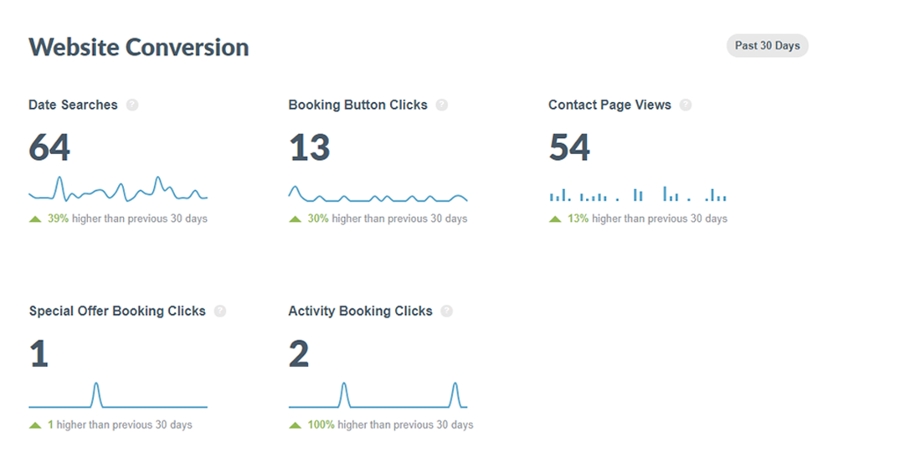Click the Activity Booking Clicks label
Screen dimensions: 900x458
(x=360, y=311)
